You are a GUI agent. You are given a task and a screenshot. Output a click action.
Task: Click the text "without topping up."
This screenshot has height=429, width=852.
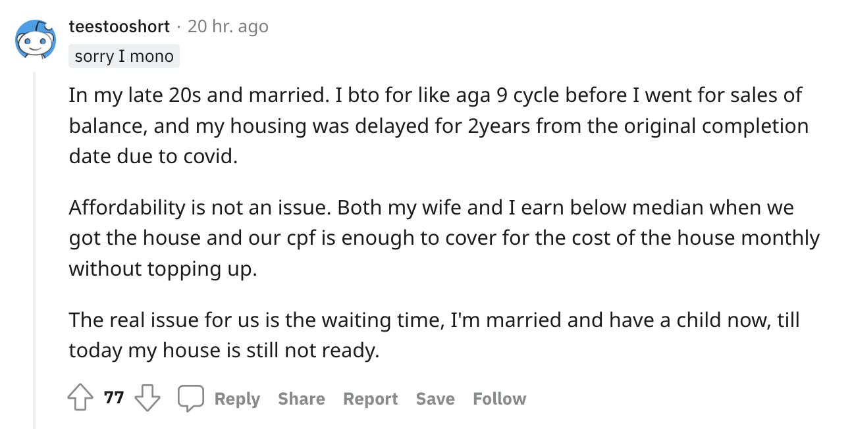[162, 269]
